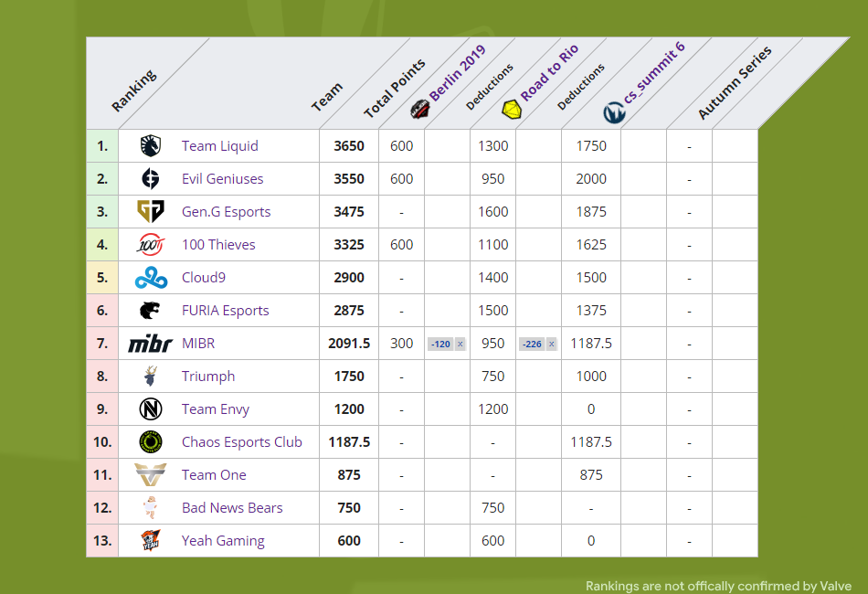Click the Evil Geniuses logo icon
868x594 pixels.
point(150,179)
